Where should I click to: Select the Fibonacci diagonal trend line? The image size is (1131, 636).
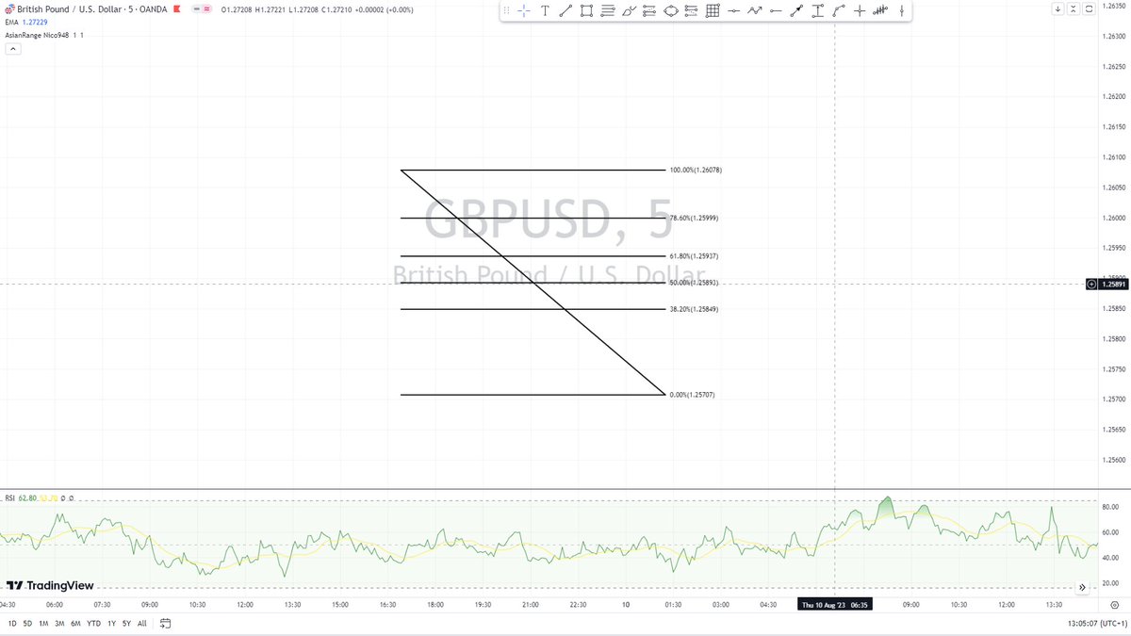533,282
